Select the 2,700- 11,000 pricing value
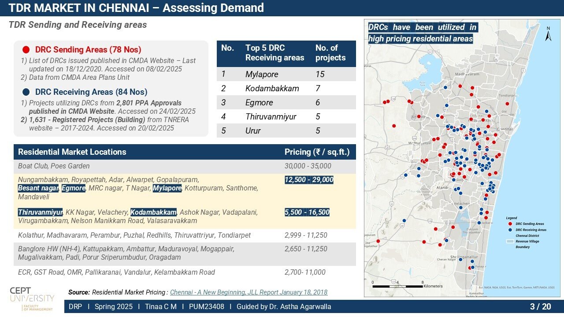This screenshot has width=564, height=317. point(305,272)
